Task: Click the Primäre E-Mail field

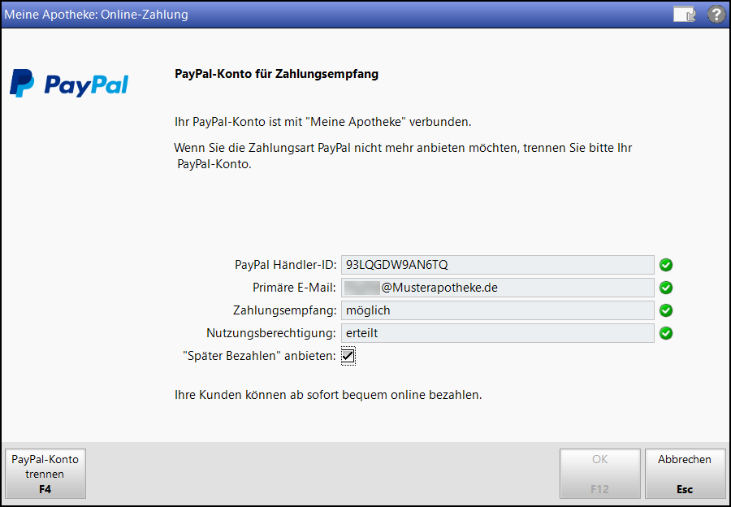Action: pos(497,288)
